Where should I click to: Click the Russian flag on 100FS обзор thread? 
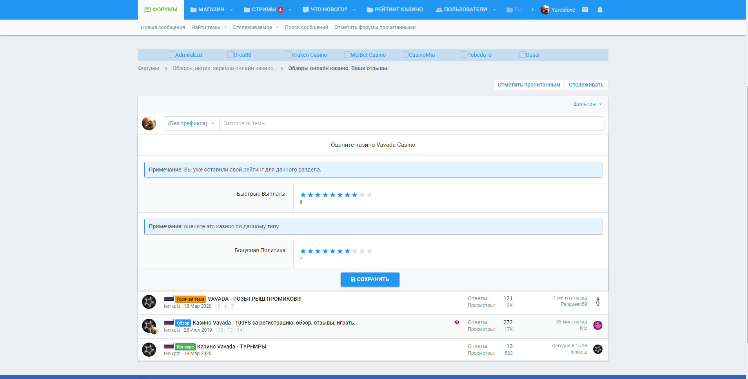169,322
